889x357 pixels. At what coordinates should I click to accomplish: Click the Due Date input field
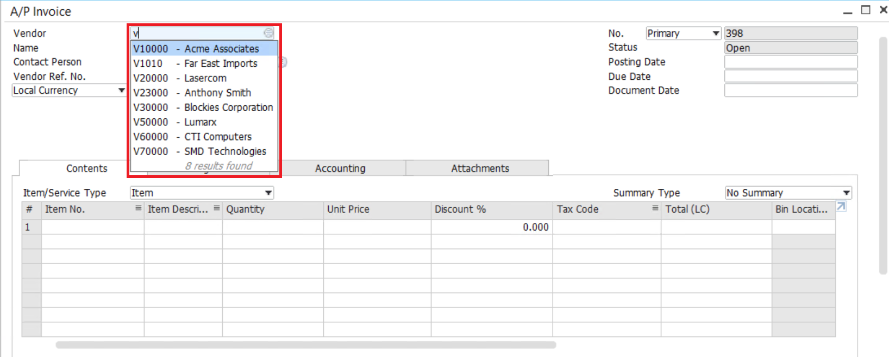[x=790, y=76]
